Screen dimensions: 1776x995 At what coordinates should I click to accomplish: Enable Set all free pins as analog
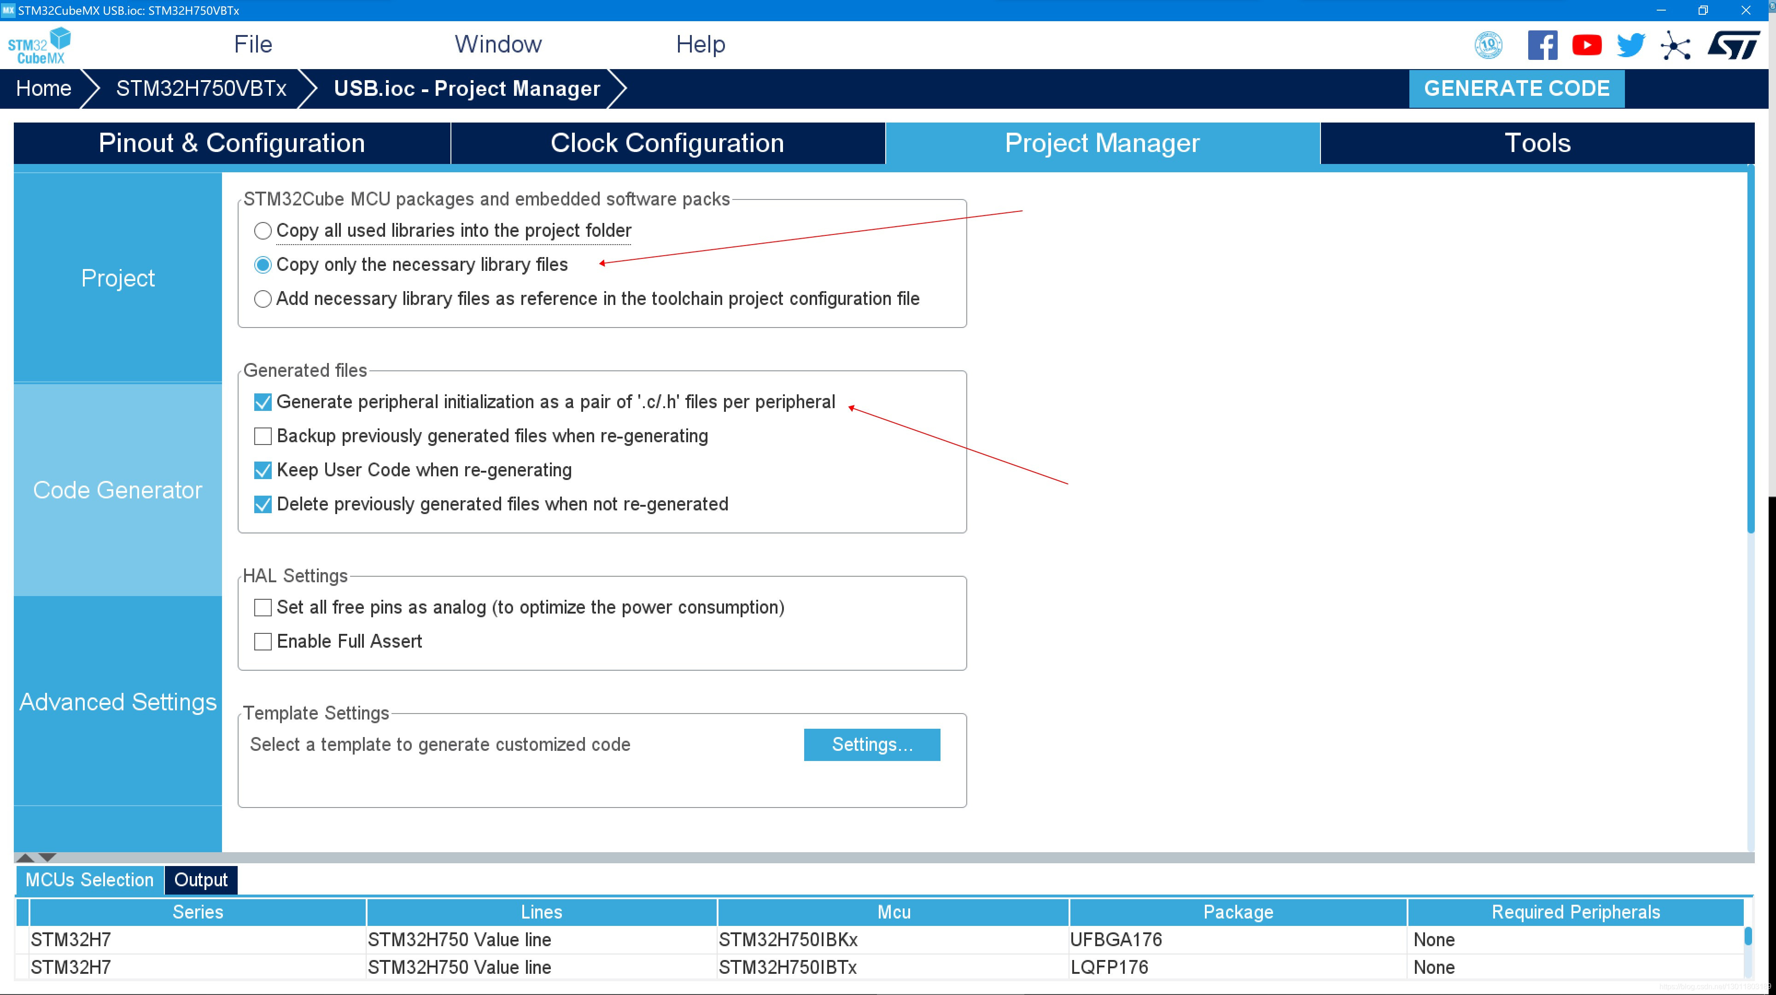pos(263,608)
